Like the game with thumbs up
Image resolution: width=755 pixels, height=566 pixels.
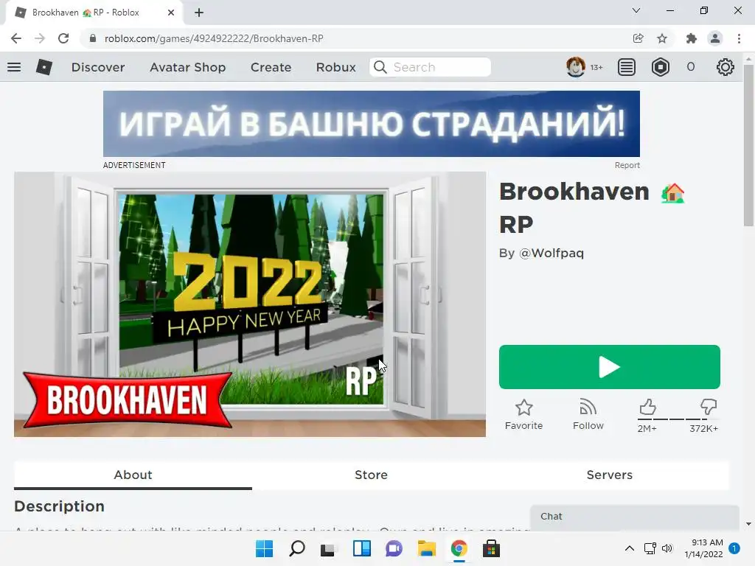tap(647, 407)
